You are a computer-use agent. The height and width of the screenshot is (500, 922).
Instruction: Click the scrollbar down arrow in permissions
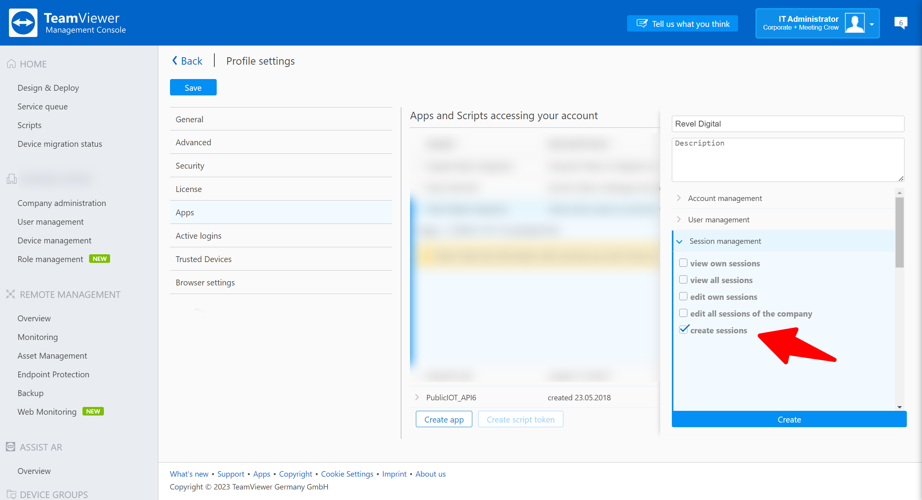point(899,407)
